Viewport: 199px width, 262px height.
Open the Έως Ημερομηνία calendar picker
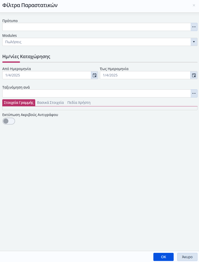(x=194, y=75)
